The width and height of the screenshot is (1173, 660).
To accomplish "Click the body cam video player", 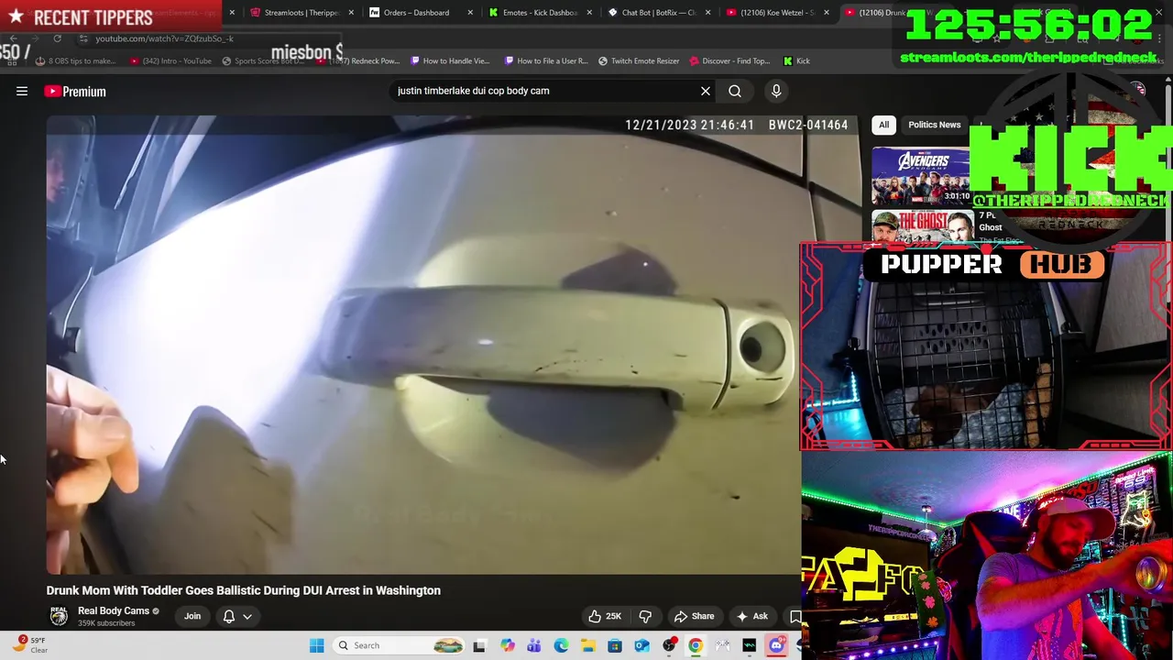I will (x=423, y=345).
